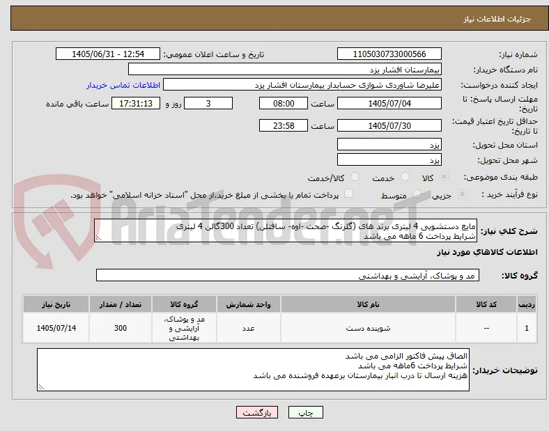This screenshot has width=549, height=431.
Task: Select the کالا radio button
Action: tap(444, 177)
